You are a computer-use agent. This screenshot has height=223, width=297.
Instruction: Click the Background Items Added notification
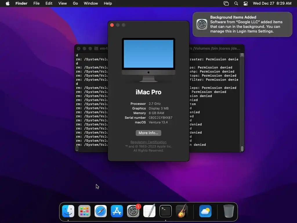242,24
